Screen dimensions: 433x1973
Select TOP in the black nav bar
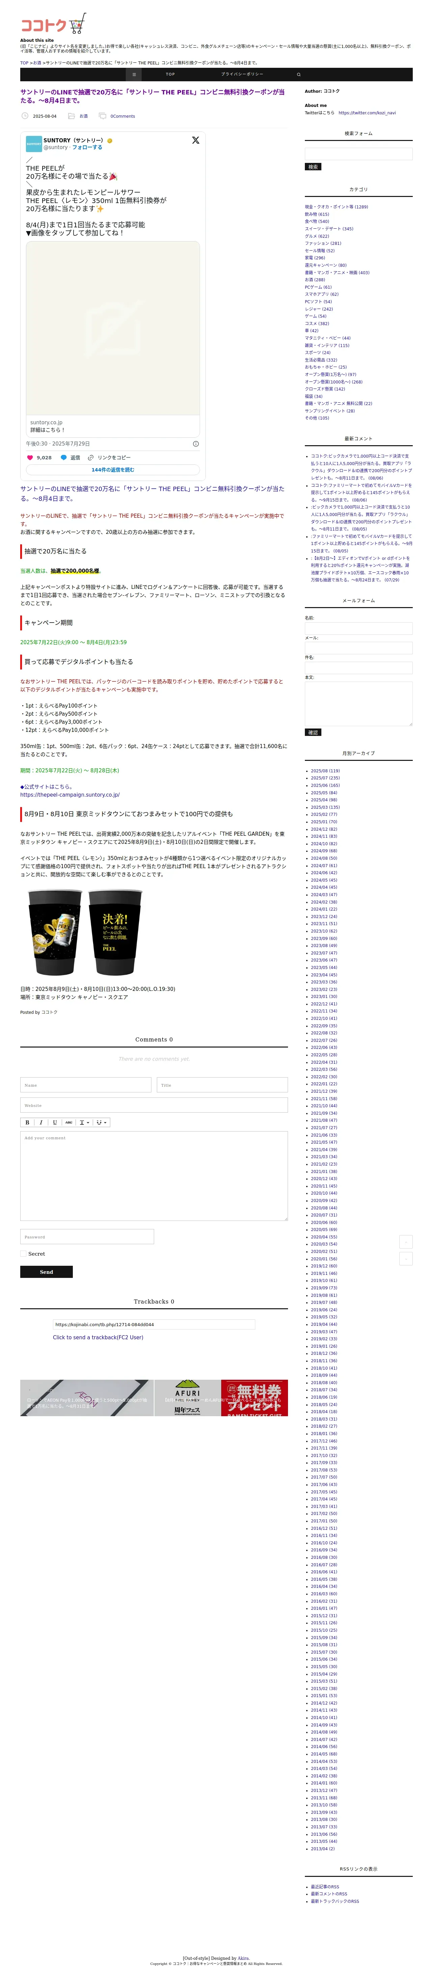point(170,74)
